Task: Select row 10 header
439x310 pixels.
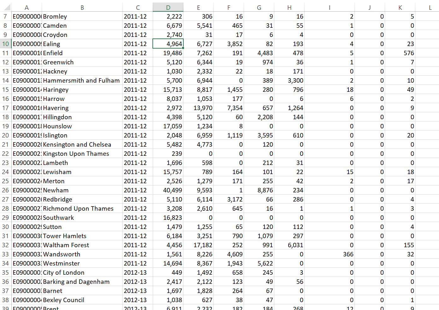Action: point(5,44)
